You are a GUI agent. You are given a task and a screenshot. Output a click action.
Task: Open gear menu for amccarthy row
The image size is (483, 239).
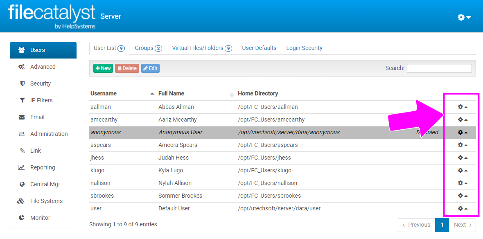[x=463, y=120]
